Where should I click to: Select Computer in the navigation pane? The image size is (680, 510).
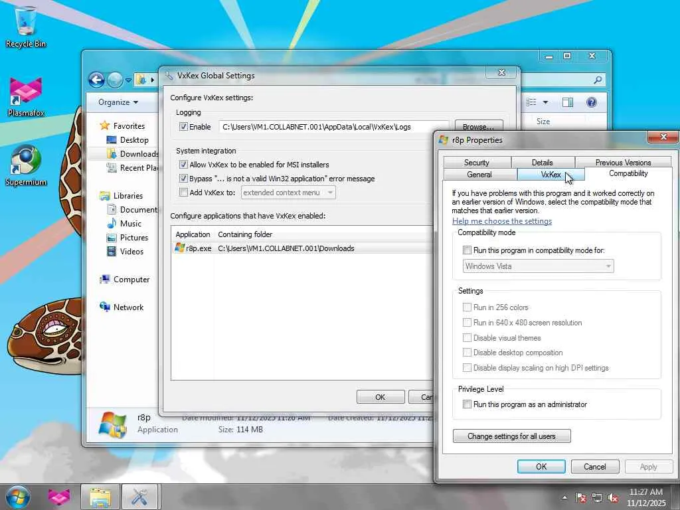point(131,280)
